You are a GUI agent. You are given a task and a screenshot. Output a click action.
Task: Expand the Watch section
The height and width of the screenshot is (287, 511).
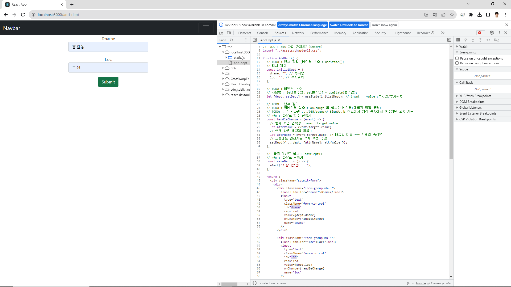tap(464, 47)
